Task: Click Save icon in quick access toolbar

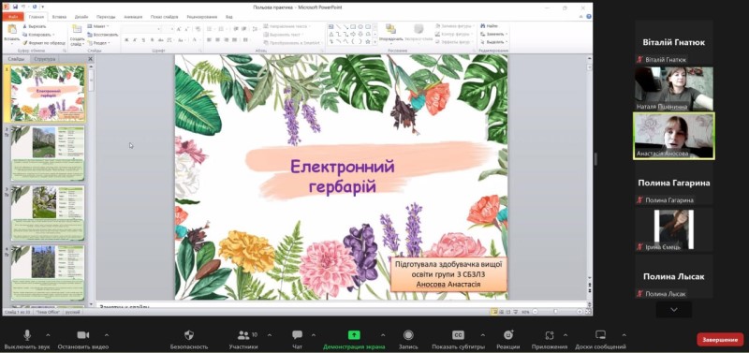Action: pyautogui.click(x=15, y=7)
